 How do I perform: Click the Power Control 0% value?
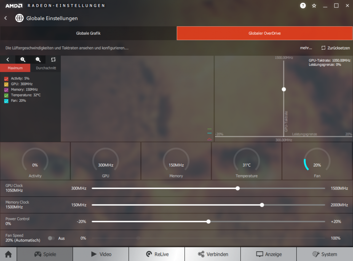pos(8,224)
